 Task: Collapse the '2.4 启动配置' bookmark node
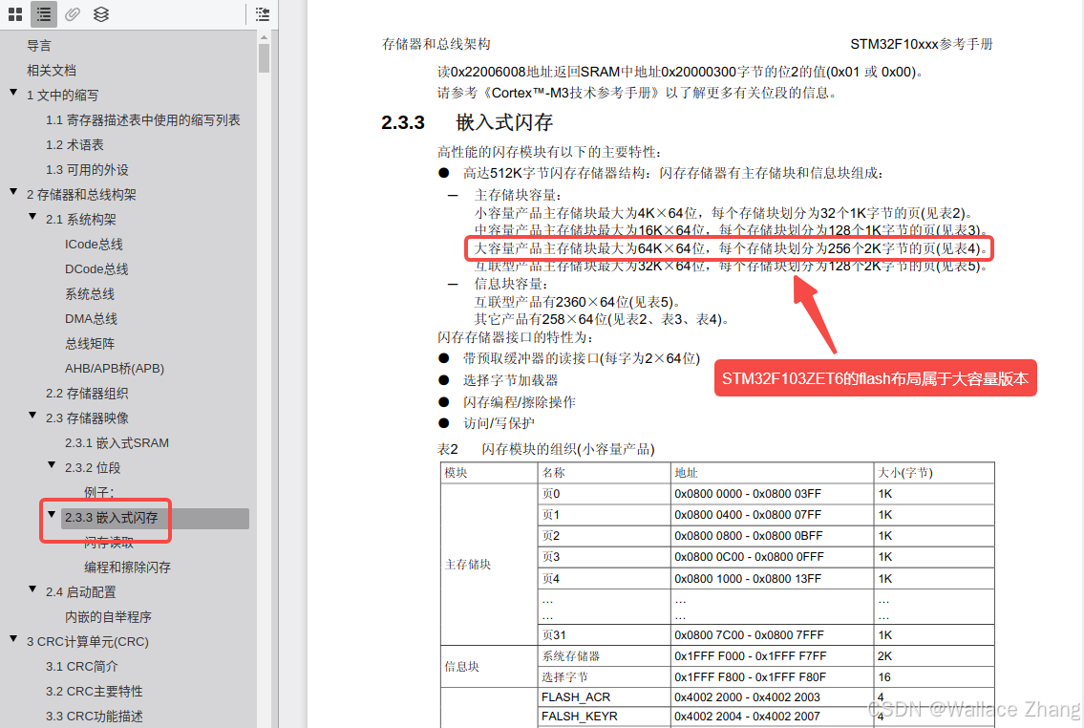(32, 589)
